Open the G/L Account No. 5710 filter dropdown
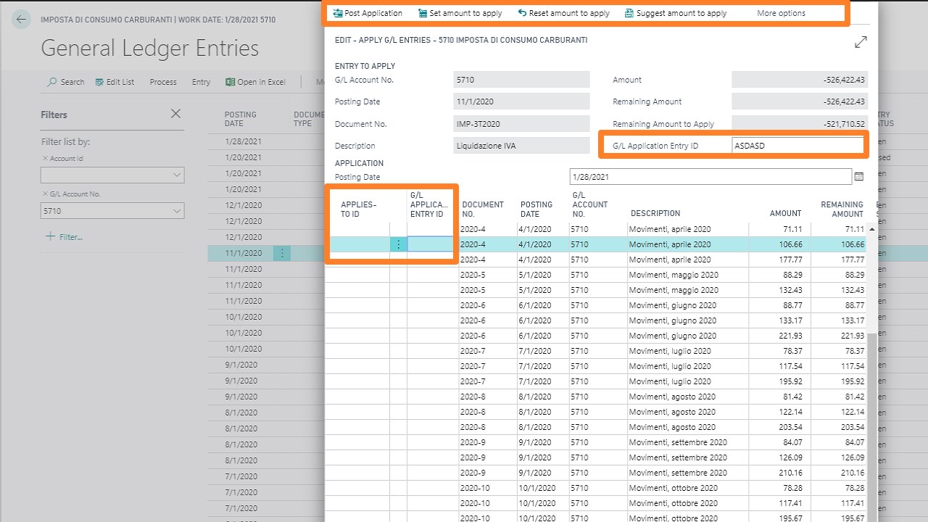928x522 pixels. 177,211
